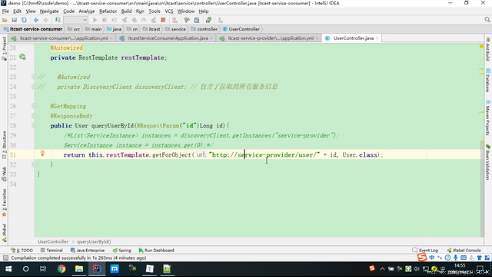Viewport: 492px width, 277px height.
Task: Open the Run Dashboard tool window
Action: click(156, 250)
